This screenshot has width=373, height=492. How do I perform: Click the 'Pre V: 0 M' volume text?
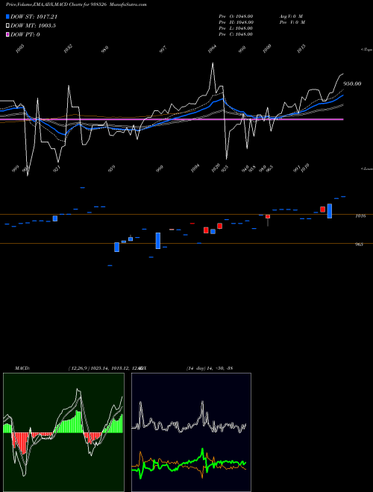click(292, 22)
